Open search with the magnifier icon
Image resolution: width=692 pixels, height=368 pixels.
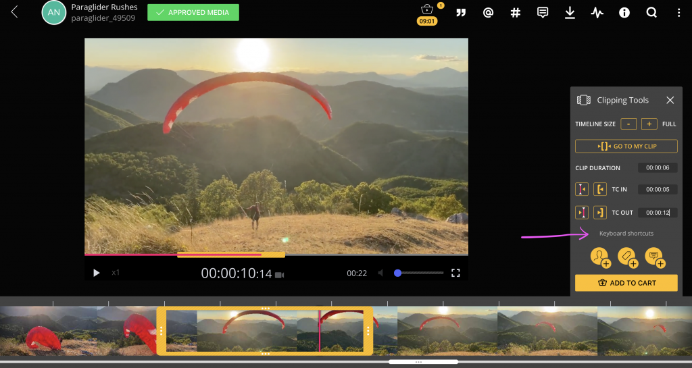tap(651, 12)
